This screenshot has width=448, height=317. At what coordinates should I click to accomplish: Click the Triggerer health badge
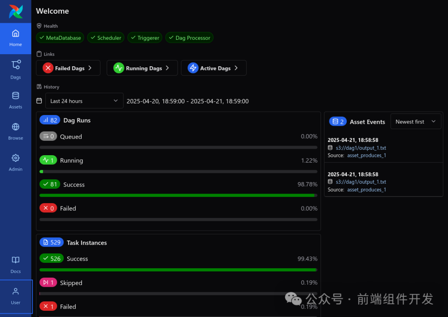(x=145, y=38)
